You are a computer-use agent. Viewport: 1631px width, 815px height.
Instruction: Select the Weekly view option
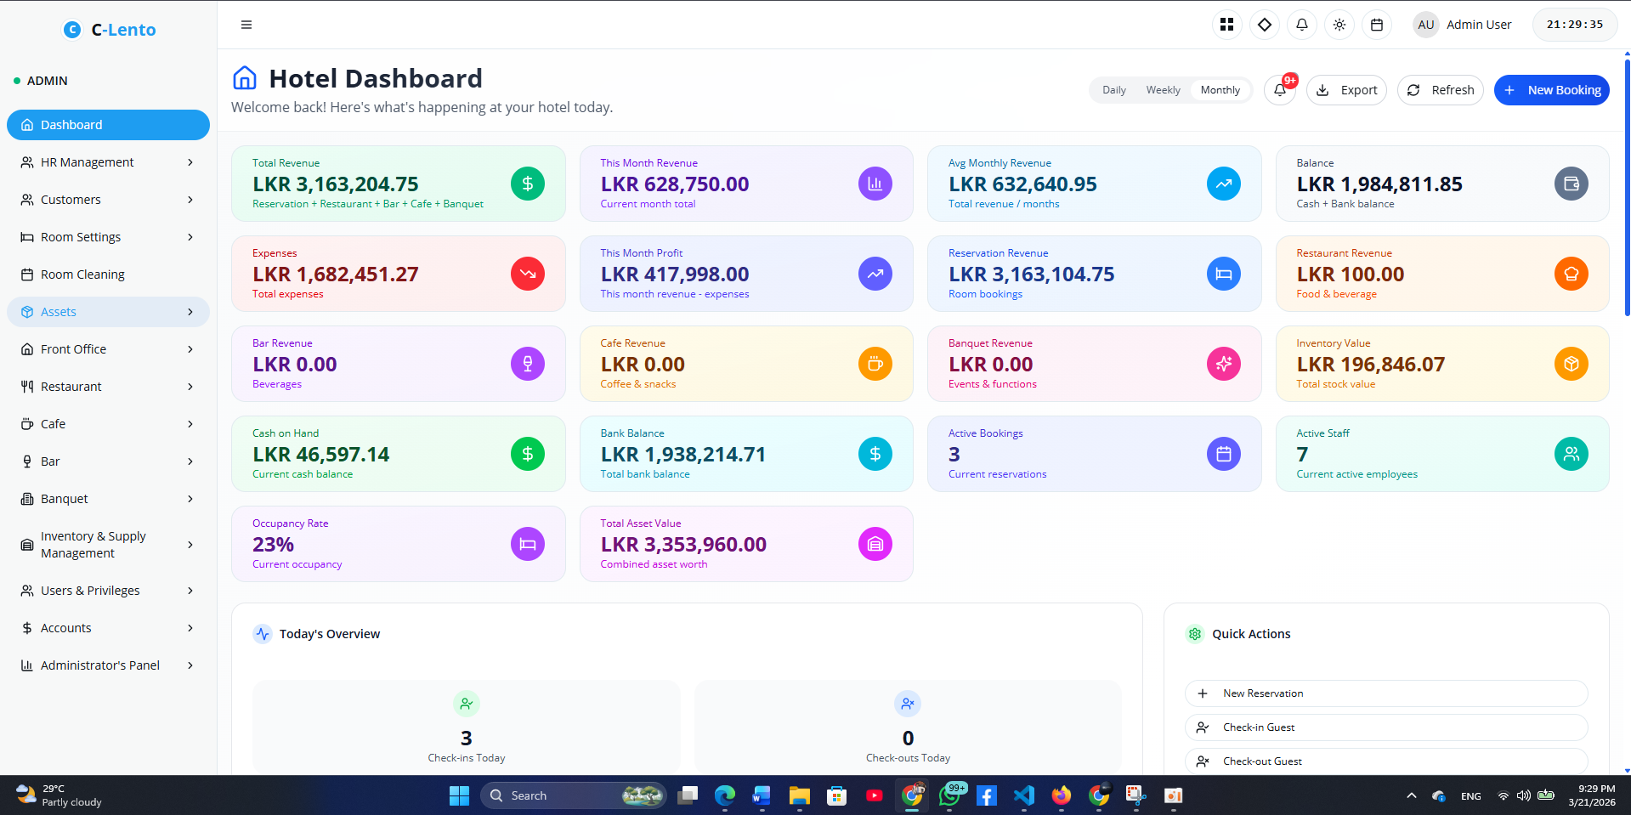(x=1162, y=89)
